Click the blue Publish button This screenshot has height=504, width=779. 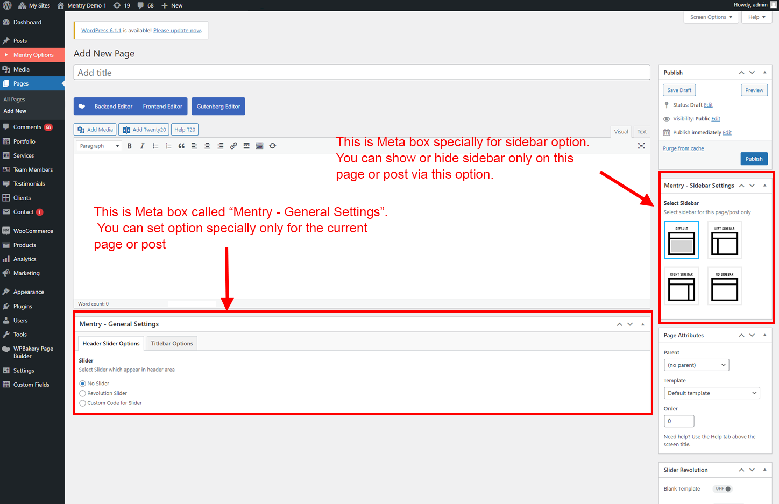tap(754, 159)
